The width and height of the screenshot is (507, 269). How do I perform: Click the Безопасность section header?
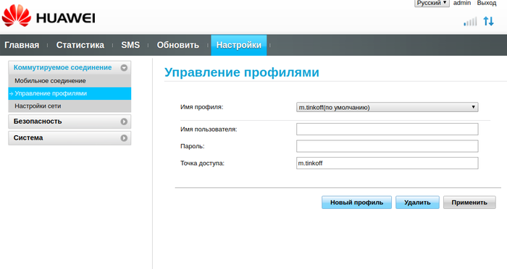(70, 121)
